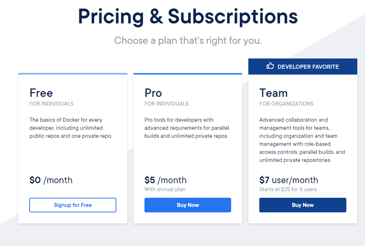The width and height of the screenshot is (365, 246).
Task: Click the Pro plan description paragraph
Action: click(x=187, y=128)
